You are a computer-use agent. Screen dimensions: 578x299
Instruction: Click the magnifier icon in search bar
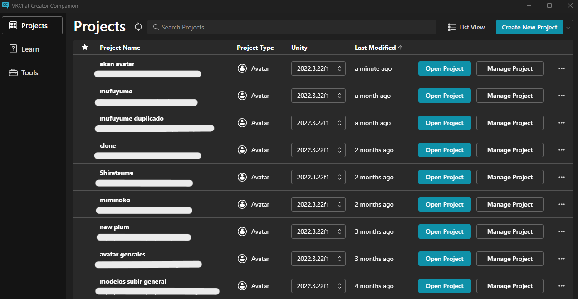click(156, 27)
